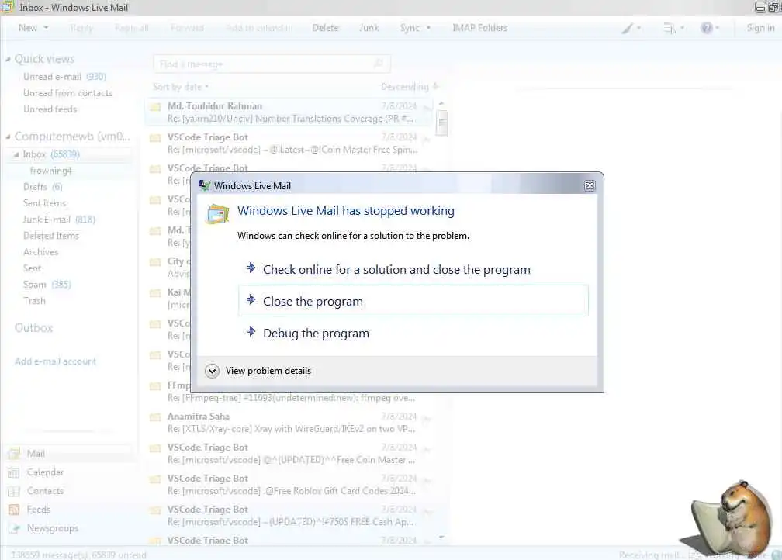Open the paintbrush colorizer icon
The image size is (782, 560).
coord(628,29)
